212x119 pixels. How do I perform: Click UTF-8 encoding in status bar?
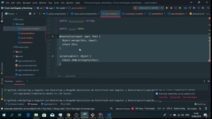169,109
